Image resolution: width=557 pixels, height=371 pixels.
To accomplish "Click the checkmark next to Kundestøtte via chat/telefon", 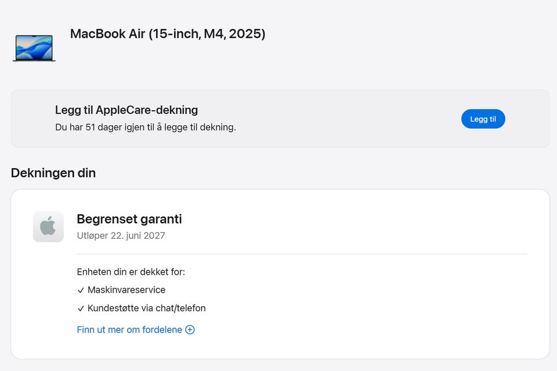I will 81,308.
